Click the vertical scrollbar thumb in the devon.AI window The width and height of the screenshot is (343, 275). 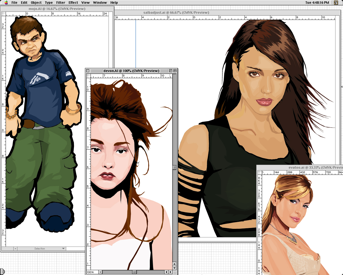click(x=174, y=167)
